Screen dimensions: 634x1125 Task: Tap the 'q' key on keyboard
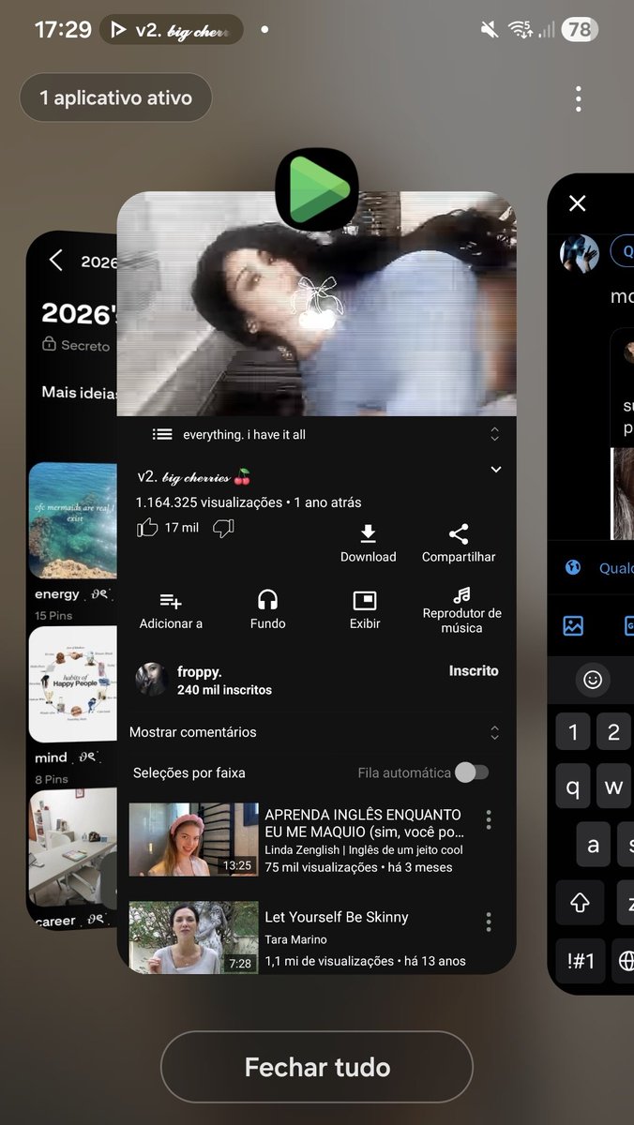click(573, 788)
